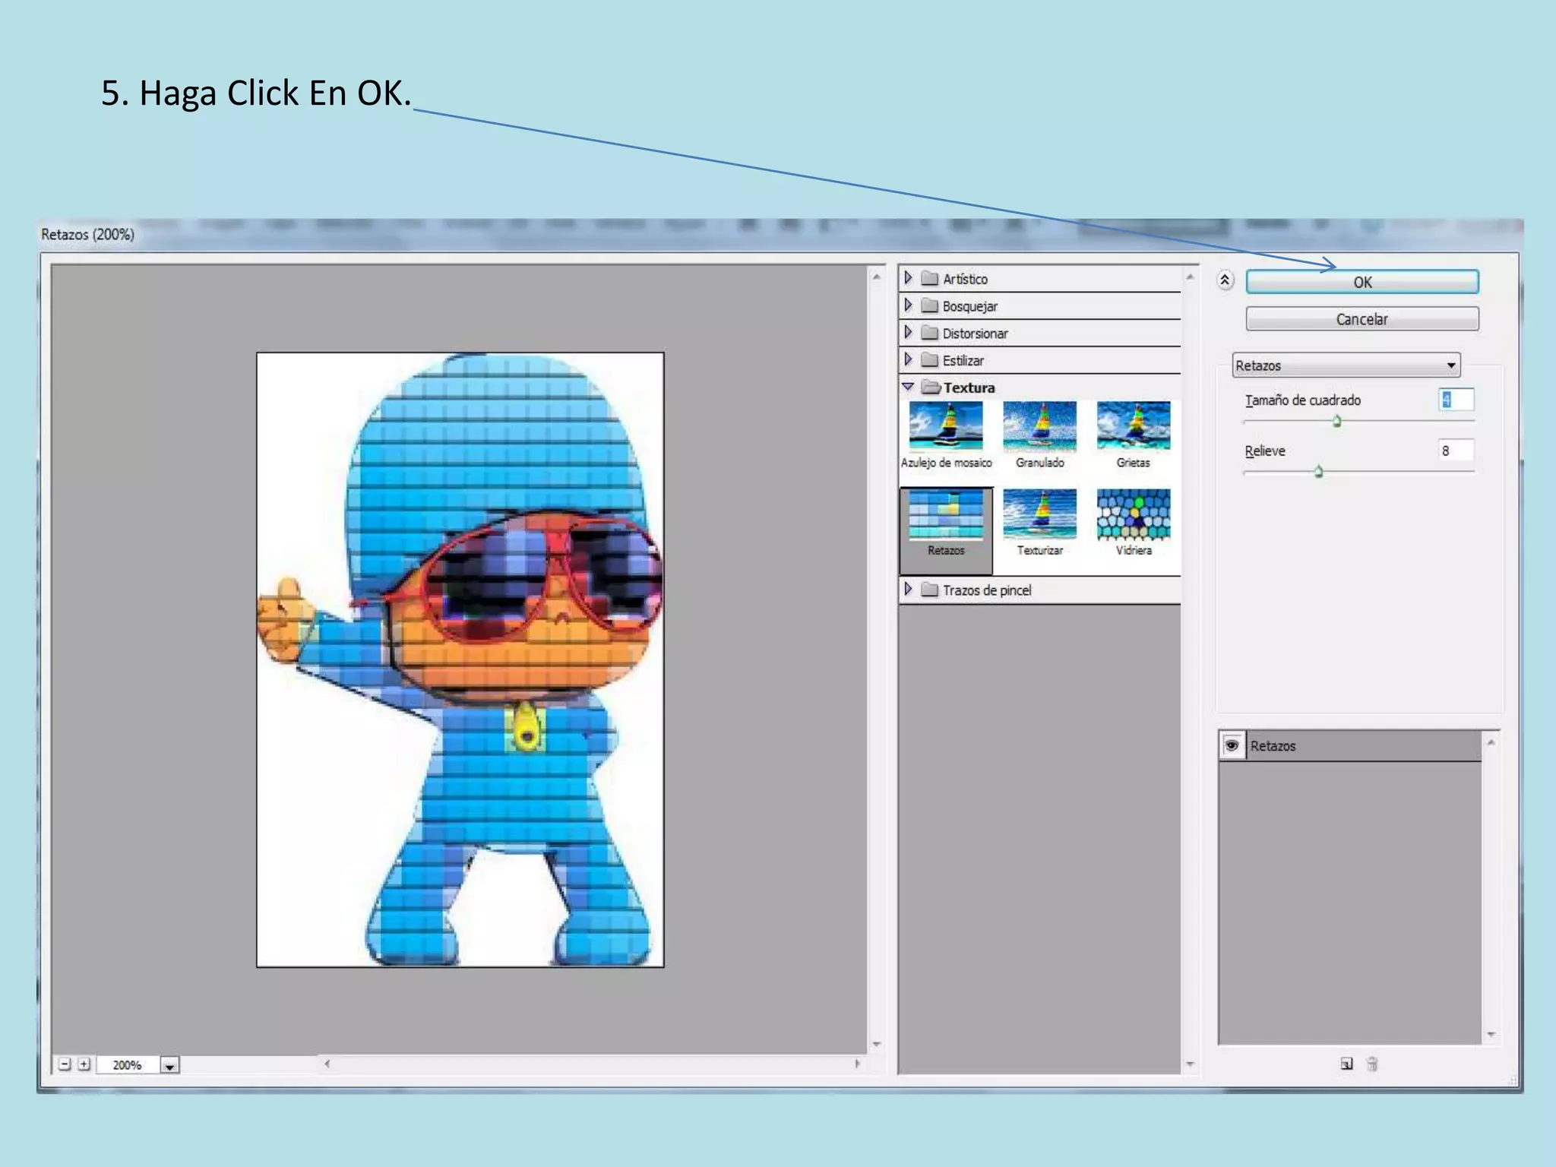Collapse filter gallery with double-chevron button
Image resolution: width=1556 pixels, height=1167 pixels.
click(x=1225, y=280)
